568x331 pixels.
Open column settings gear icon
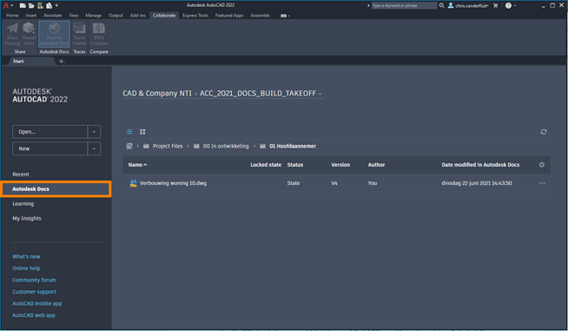pyautogui.click(x=542, y=164)
